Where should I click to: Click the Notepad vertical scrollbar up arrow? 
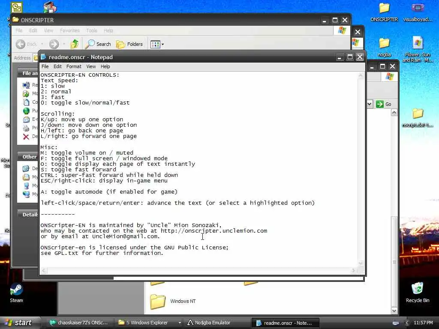tap(361, 75)
